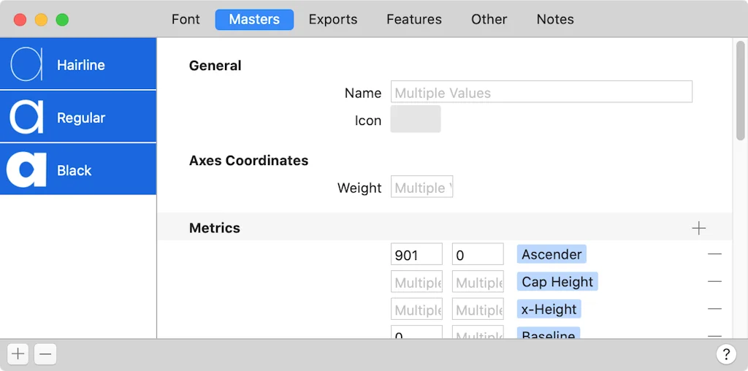Open the x-Height metric type selector

click(549, 310)
